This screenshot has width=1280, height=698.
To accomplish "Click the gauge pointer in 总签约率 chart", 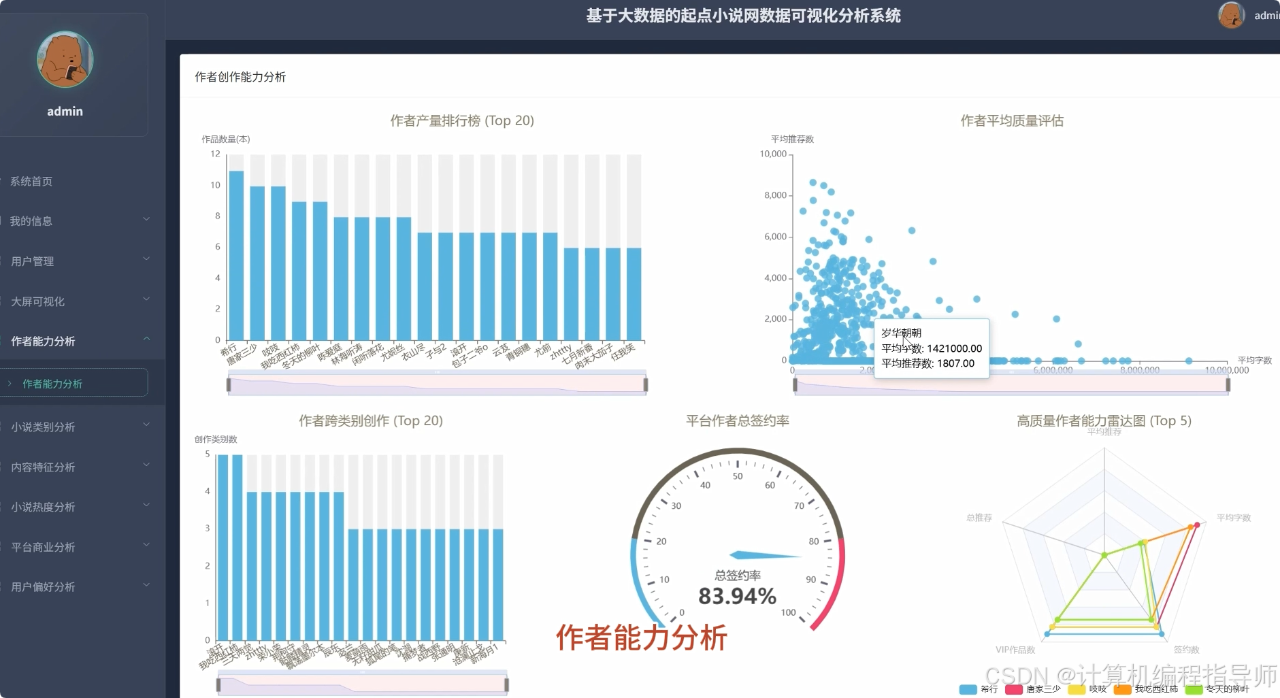I will [764, 555].
